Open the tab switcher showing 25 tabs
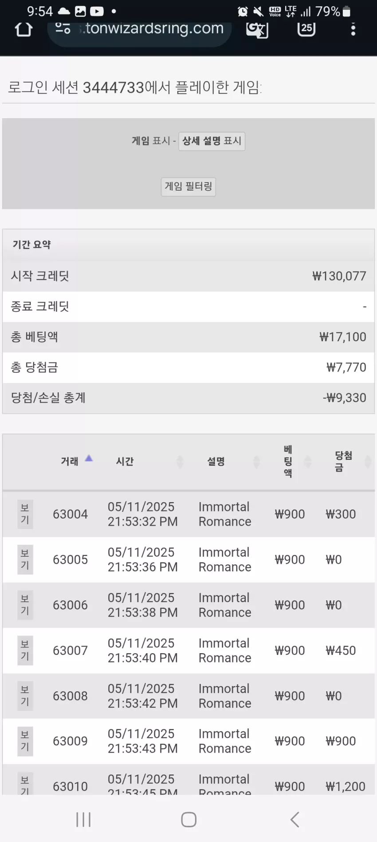Viewport: 377px width, 842px height. click(306, 28)
